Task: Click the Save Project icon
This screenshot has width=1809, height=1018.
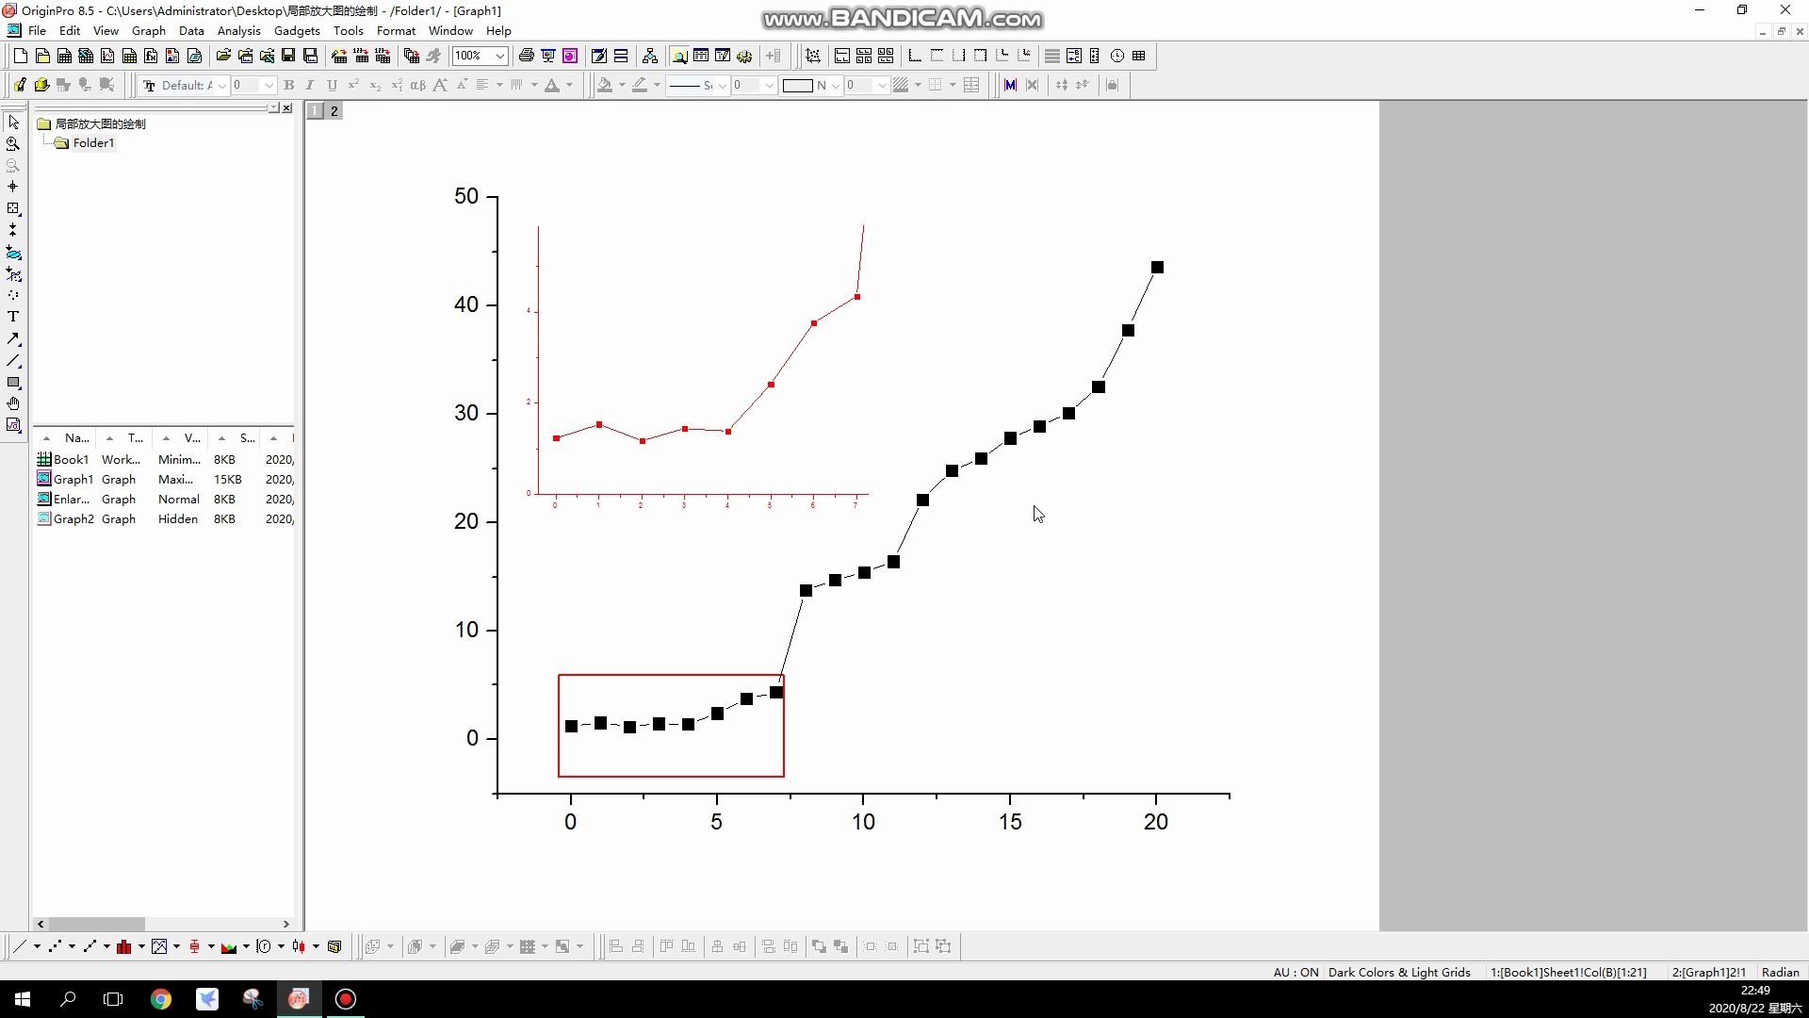Action: [289, 56]
